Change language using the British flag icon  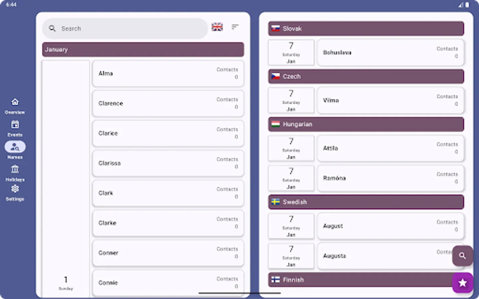(217, 27)
